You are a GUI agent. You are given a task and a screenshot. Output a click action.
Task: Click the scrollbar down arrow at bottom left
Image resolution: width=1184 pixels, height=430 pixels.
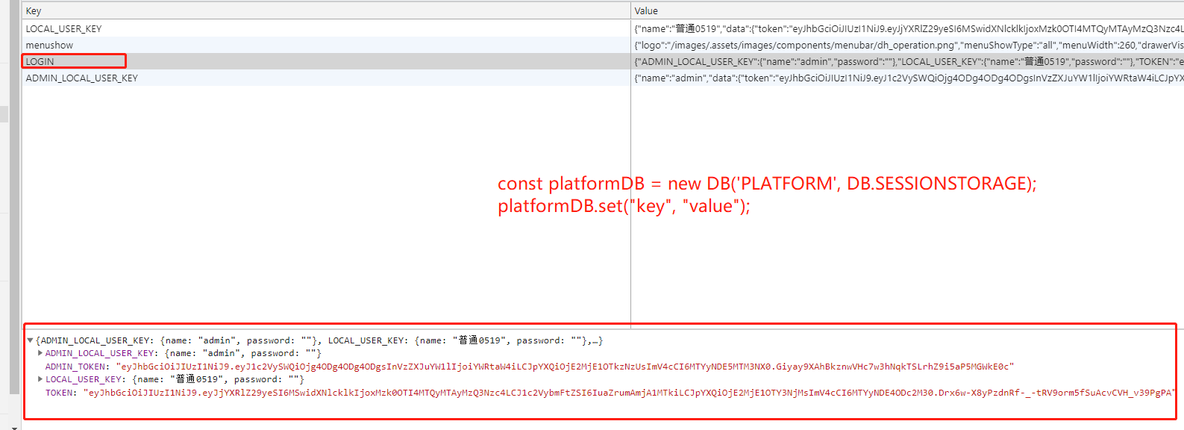point(14,427)
